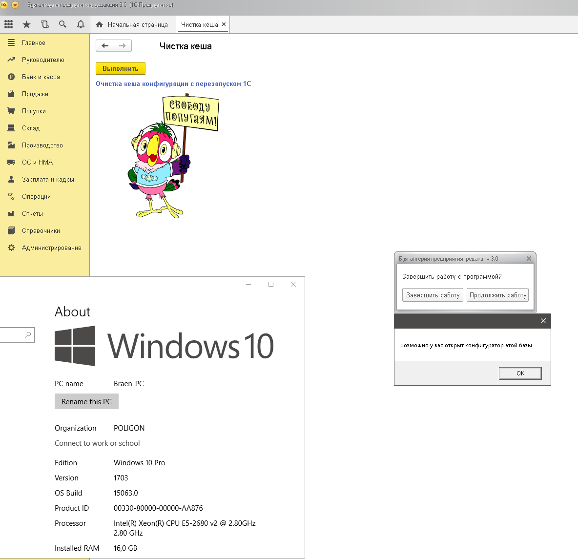This screenshot has height=560, width=578.
Task: Click the Главное section icon
Action: (x=11, y=42)
